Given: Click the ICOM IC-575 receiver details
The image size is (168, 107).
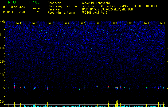Looking at the screenshot, I should coord(107,9).
